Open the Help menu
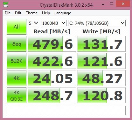132x120 pixels. point(46,13)
